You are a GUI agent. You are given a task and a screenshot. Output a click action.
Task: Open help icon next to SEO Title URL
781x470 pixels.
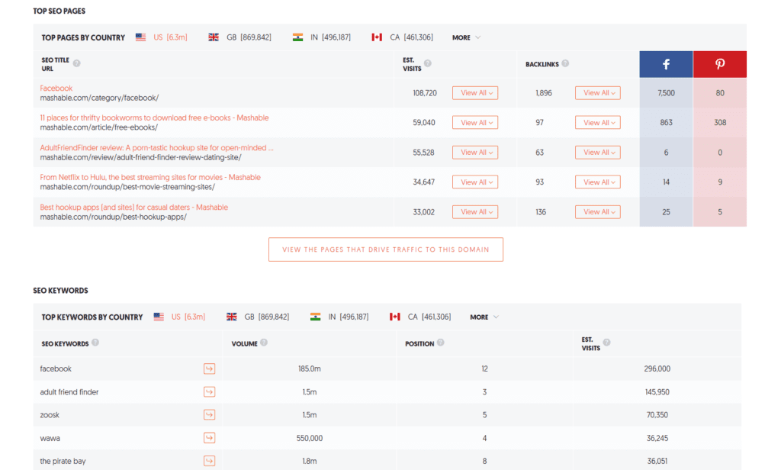[x=77, y=63]
